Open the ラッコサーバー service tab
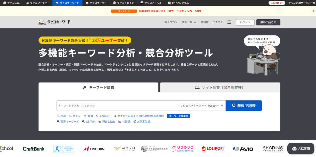 [96, 3]
